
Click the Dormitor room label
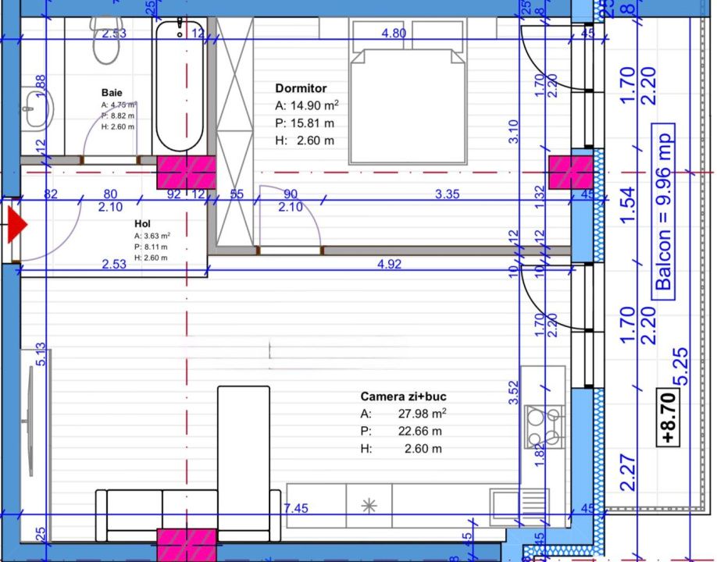(301, 89)
